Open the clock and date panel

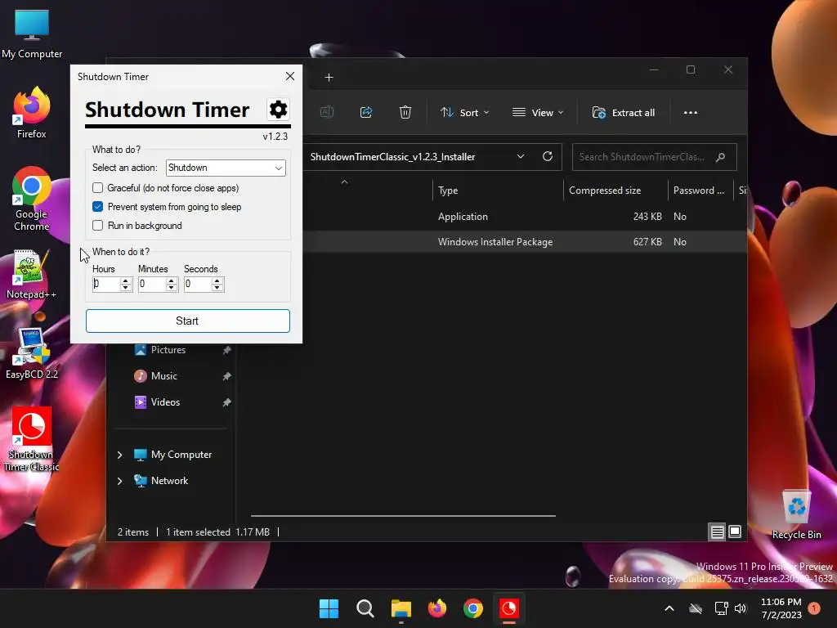[781, 608]
